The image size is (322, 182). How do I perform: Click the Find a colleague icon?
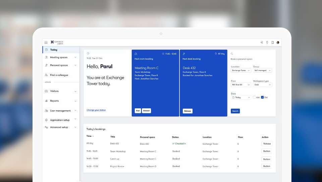point(46,75)
